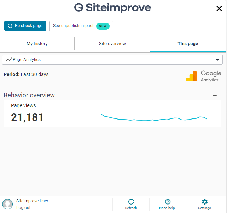
Task: Click the user avatar icon
Action: (7, 204)
